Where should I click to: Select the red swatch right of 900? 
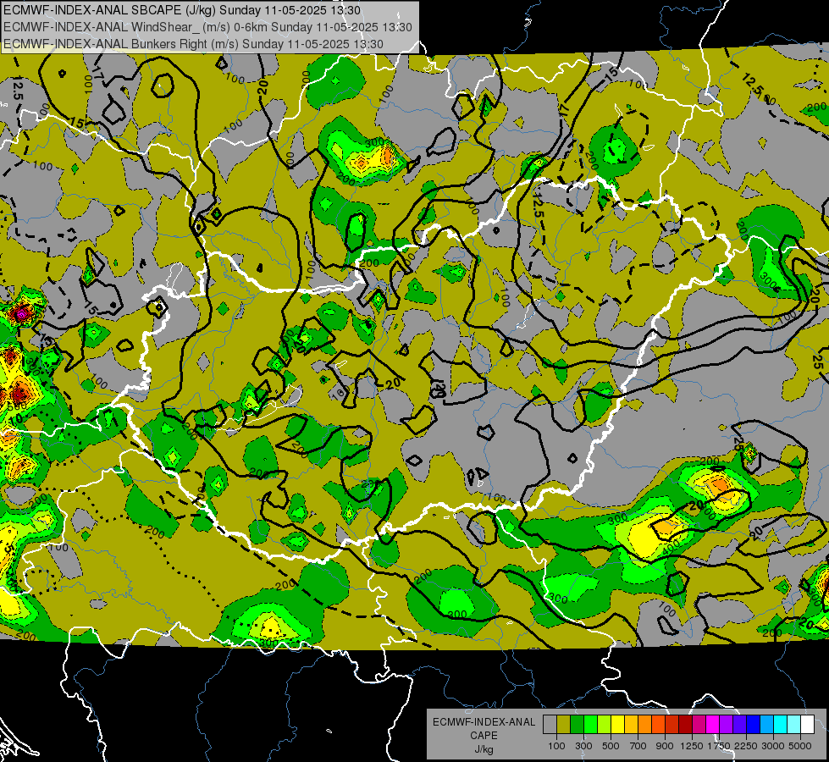[x=672, y=725]
